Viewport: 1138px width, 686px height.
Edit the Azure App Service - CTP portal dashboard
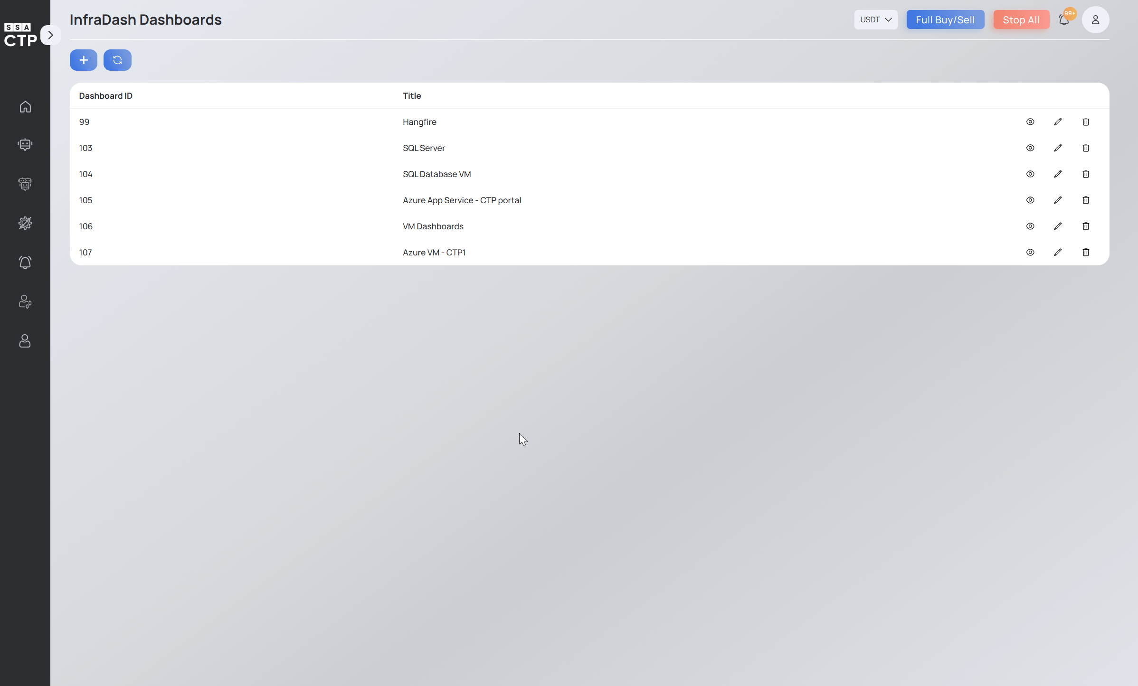(x=1058, y=200)
